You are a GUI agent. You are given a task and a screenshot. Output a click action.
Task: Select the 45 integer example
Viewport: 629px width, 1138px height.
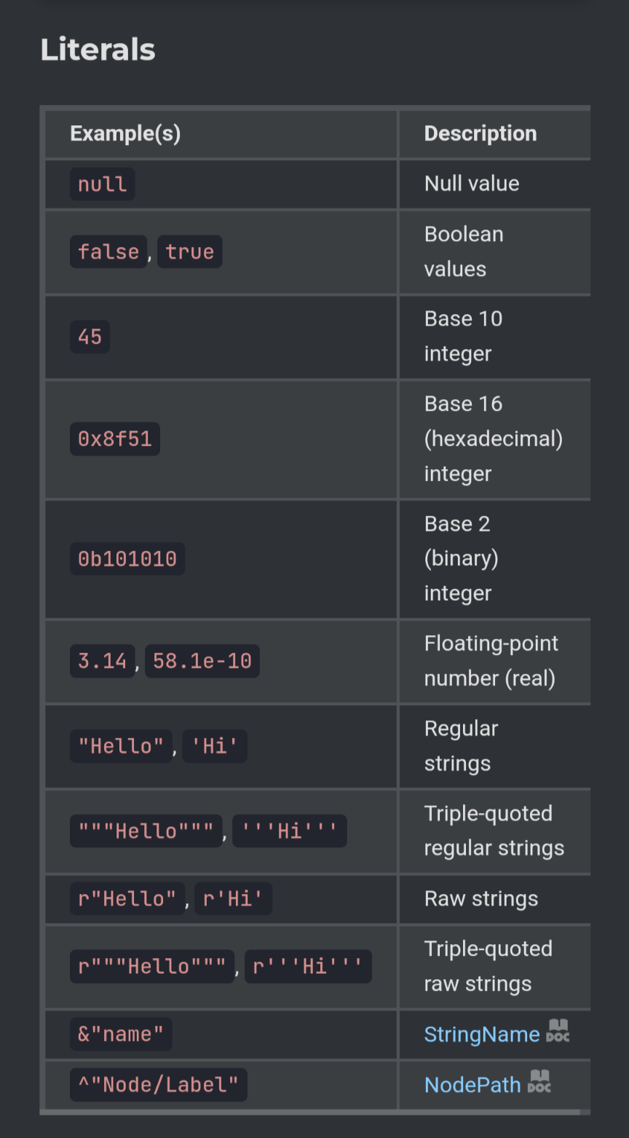(90, 337)
